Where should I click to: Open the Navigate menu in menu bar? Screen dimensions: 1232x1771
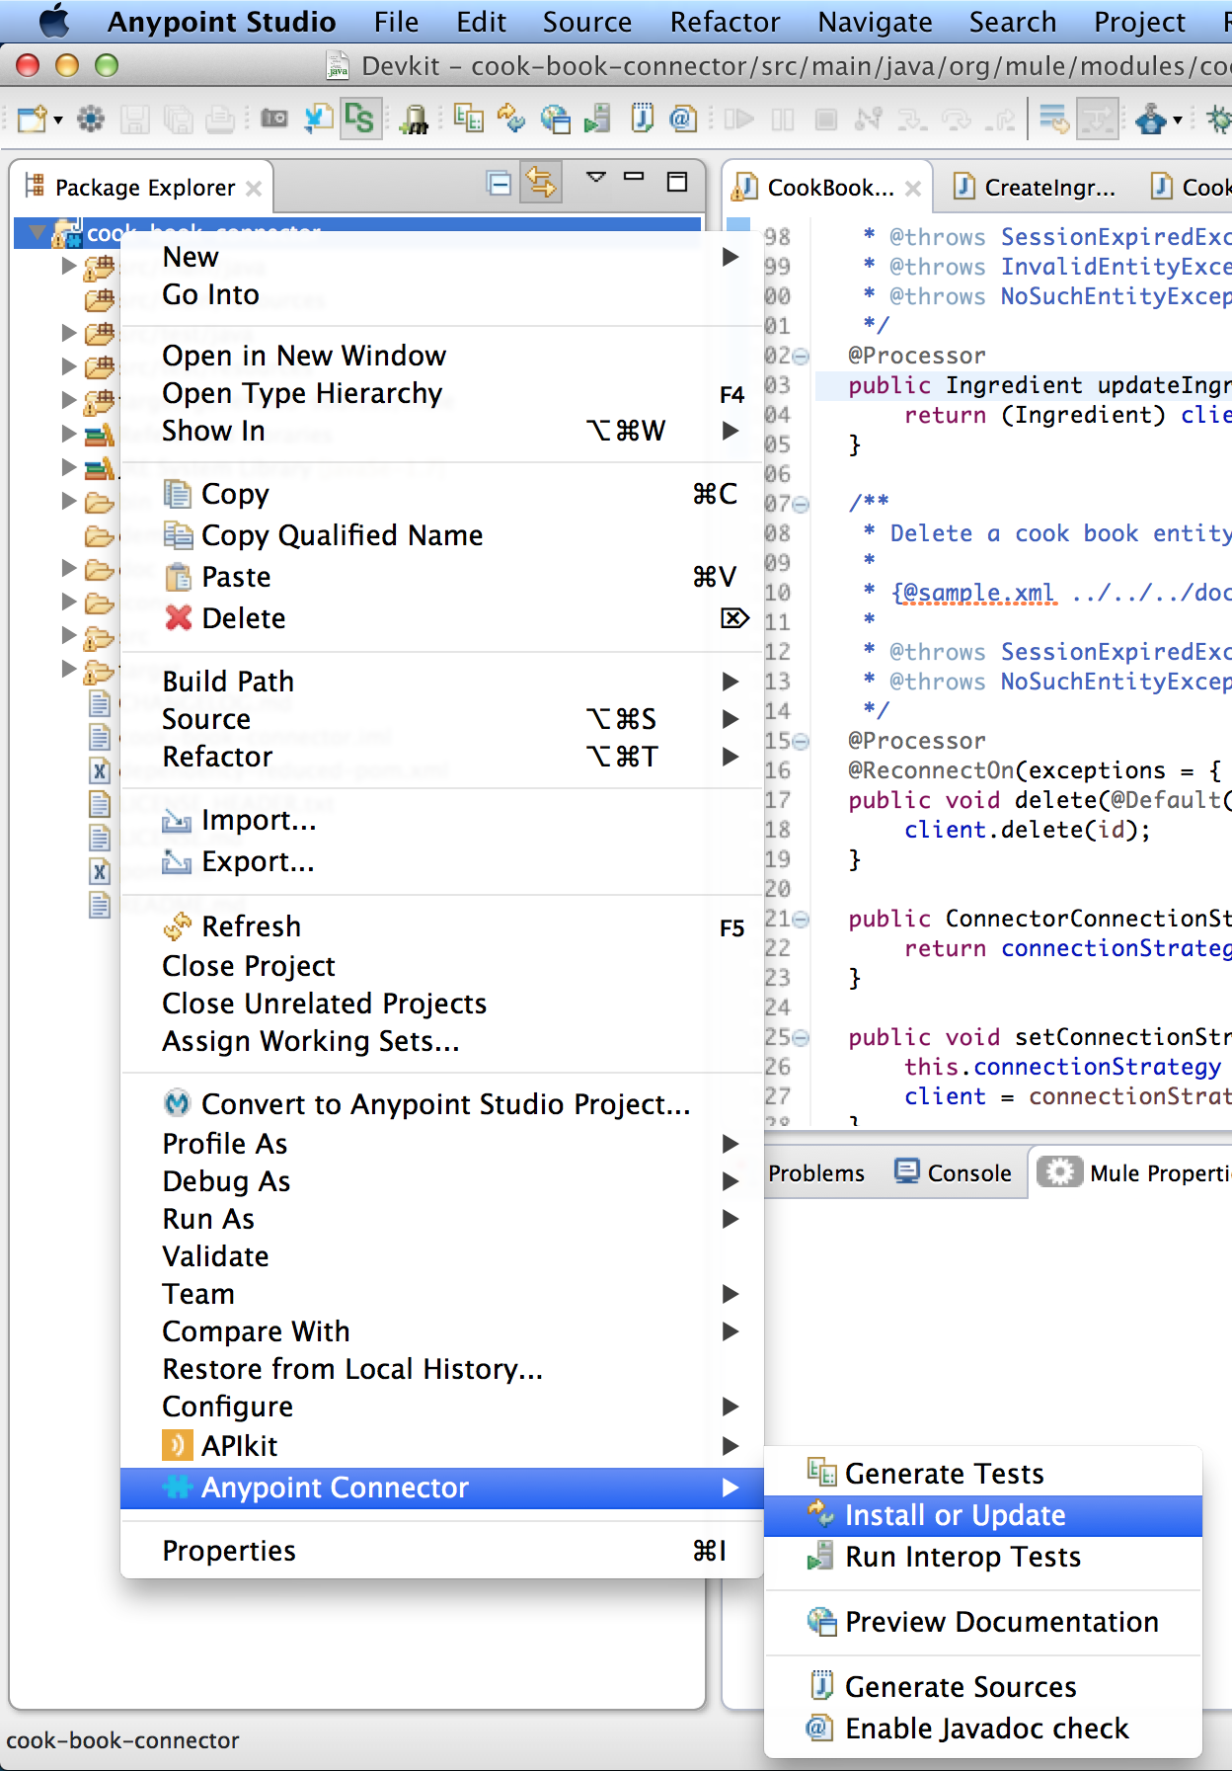(x=875, y=22)
